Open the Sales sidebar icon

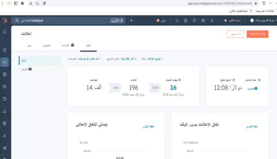[5, 86]
